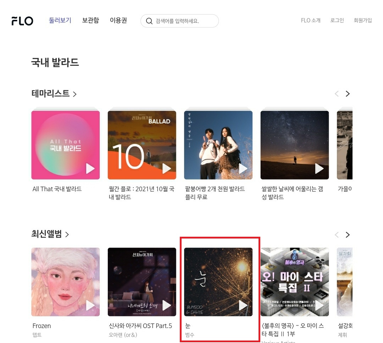
Task: Go to the 이용권 menu
Action: (x=118, y=20)
